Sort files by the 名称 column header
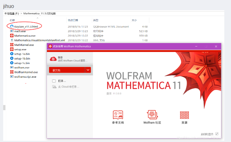Screen dimensions: 231x142 click(x=12, y=20)
